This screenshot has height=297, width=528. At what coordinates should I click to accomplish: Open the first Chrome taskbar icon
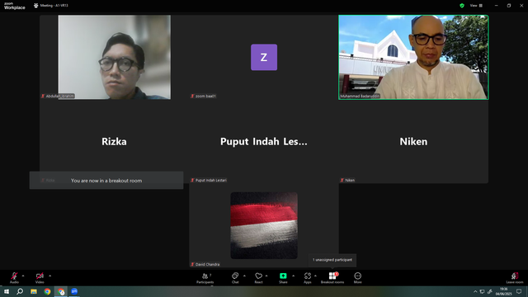[47, 291]
